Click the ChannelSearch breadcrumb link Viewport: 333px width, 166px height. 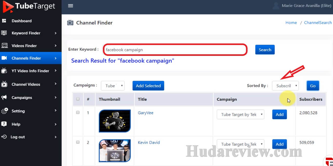coord(318,22)
